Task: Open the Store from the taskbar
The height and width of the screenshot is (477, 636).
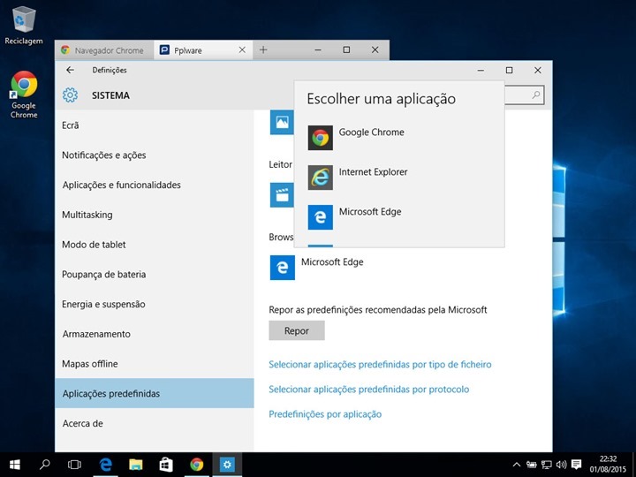Action: [x=166, y=464]
